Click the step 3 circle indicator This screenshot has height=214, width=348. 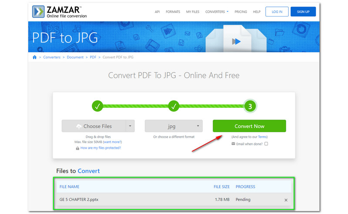[x=250, y=106]
